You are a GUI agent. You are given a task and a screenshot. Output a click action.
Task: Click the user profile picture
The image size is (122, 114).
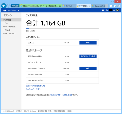(x=118, y=10)
